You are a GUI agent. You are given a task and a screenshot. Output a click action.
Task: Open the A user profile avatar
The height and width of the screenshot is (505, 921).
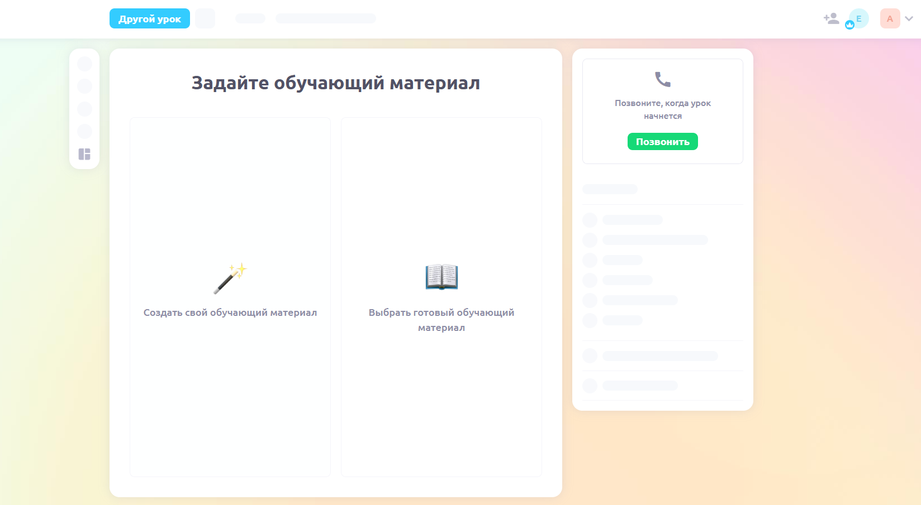point(890,18)
